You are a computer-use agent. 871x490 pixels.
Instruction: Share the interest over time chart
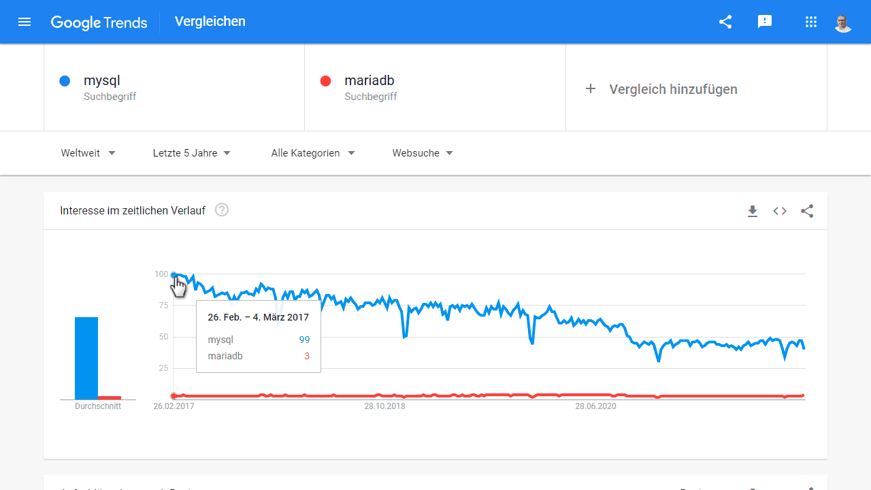pyautogui.click(x=807, y=211)
